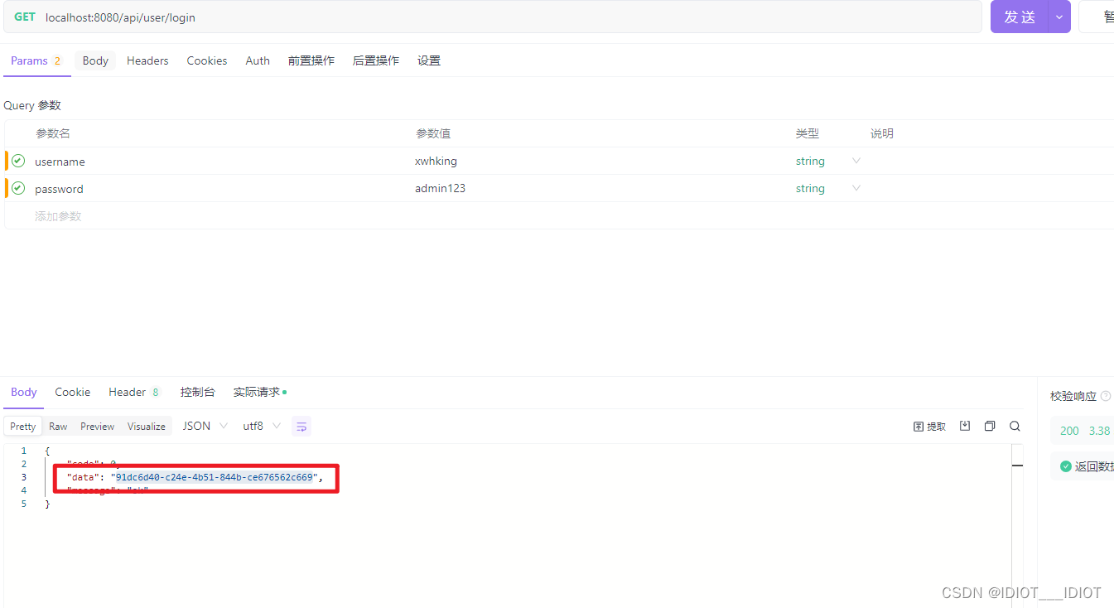Image resolution: width=1114 pixels, height=608 pixels.
Task: Click the 说明 column header
Action: tap(882, 133)
